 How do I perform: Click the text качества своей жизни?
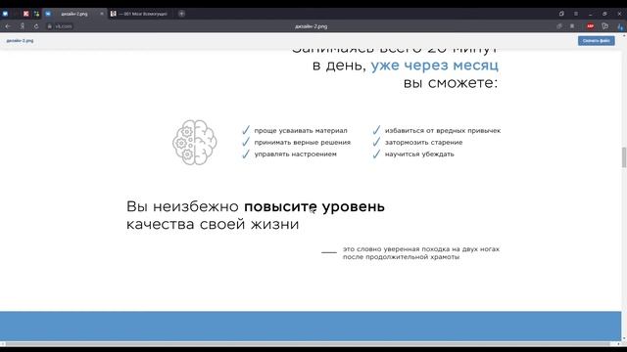(x=213, y=224)
